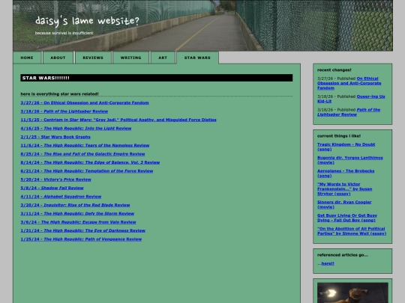
Task: Open Bugonia dir. Yorgos Lanthimos movie link
Action: tap(350, 160)
